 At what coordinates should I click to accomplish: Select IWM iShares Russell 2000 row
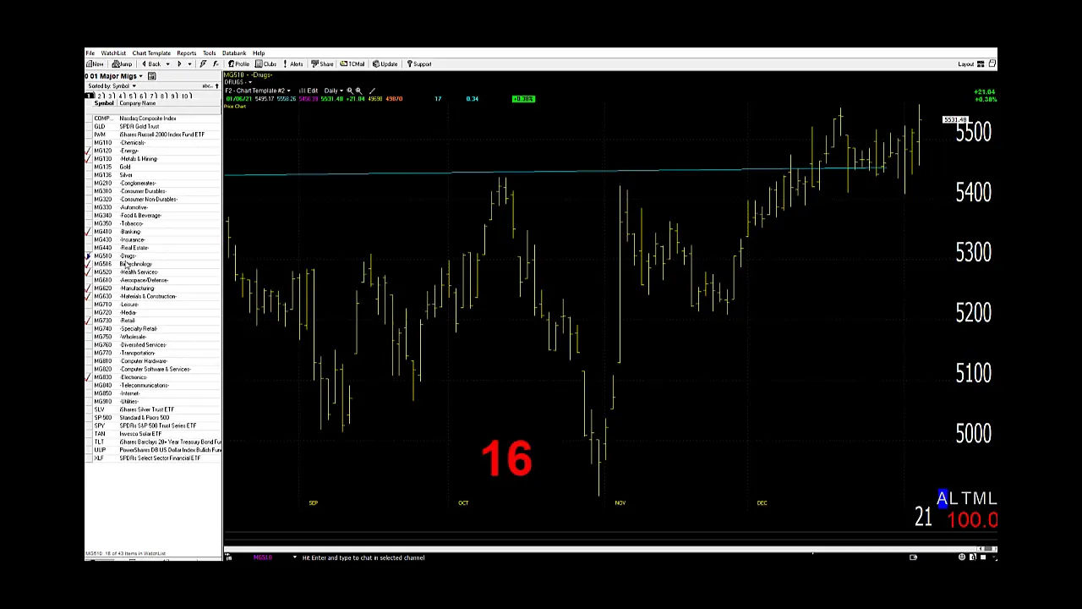click(154, 134)
